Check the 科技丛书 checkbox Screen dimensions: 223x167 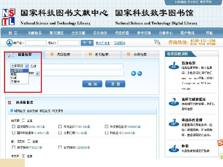(x=107, y=133)
